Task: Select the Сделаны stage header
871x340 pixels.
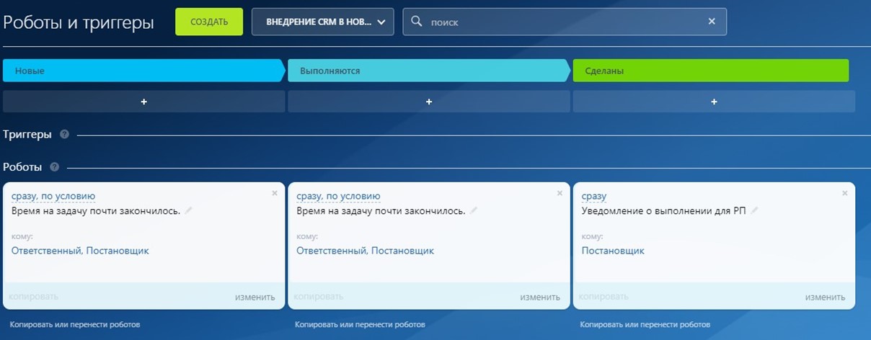Action: pos(710,71)
